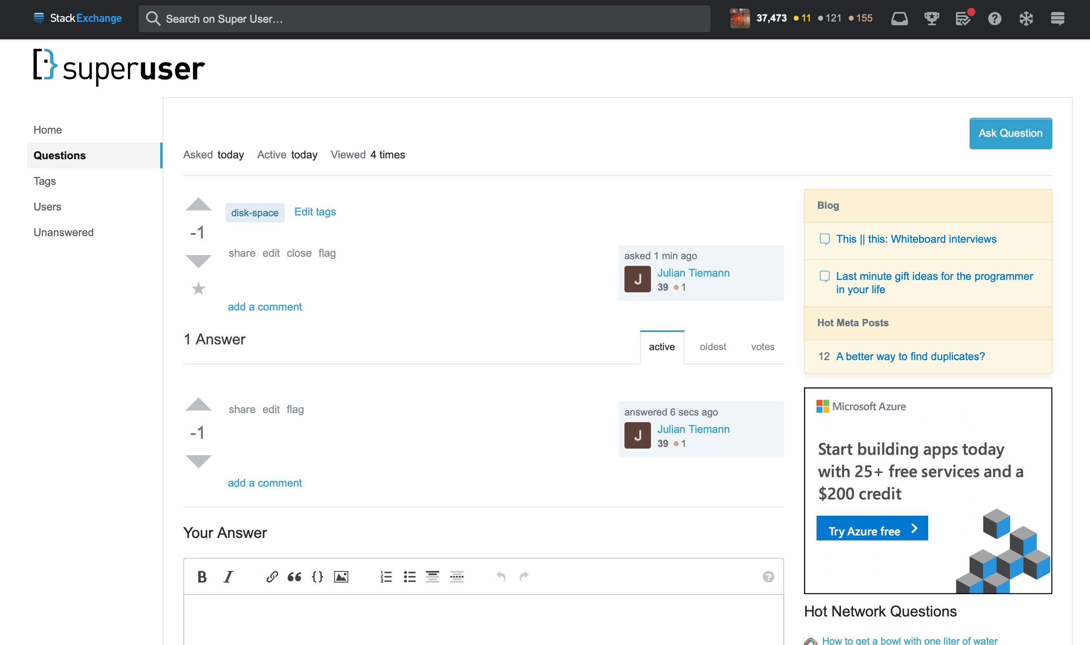Select the Unordered List toggle
Image resolution: width=1090 pixels, height=645 pixels.
point(411,576)
